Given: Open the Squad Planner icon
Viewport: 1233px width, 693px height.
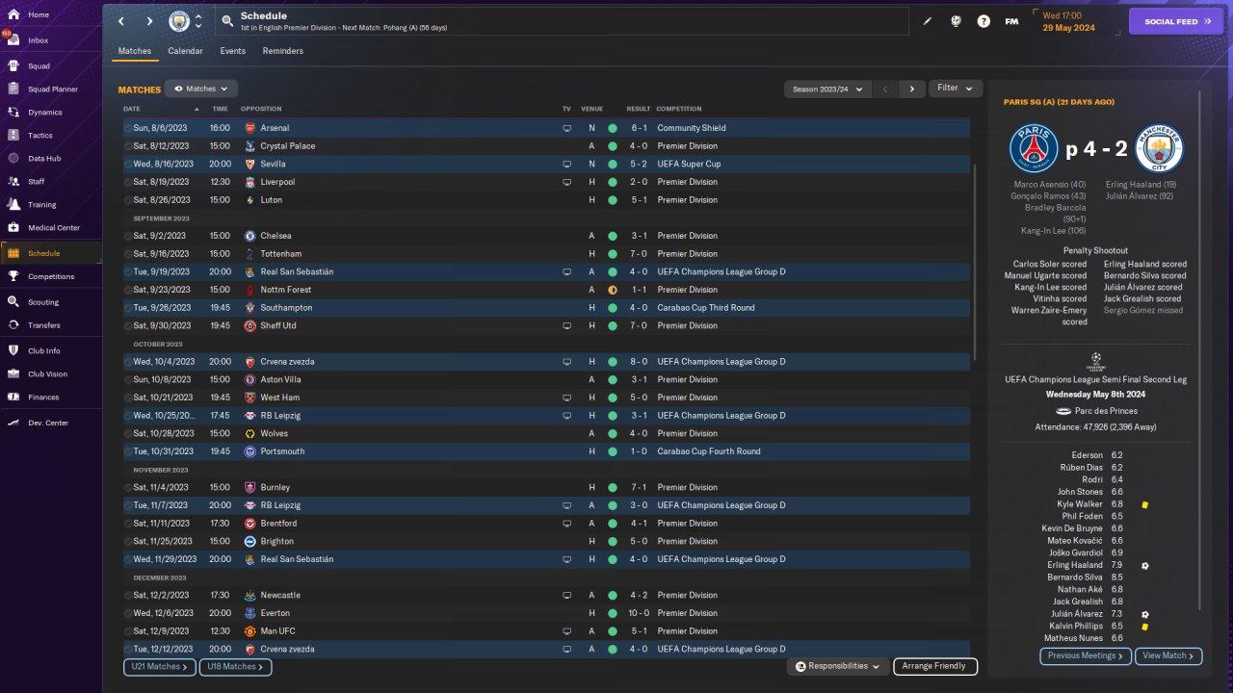Looking at the screenshot, I should pos(13,90).
